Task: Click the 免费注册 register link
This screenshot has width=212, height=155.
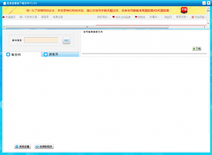Action: tap(58, 17)
